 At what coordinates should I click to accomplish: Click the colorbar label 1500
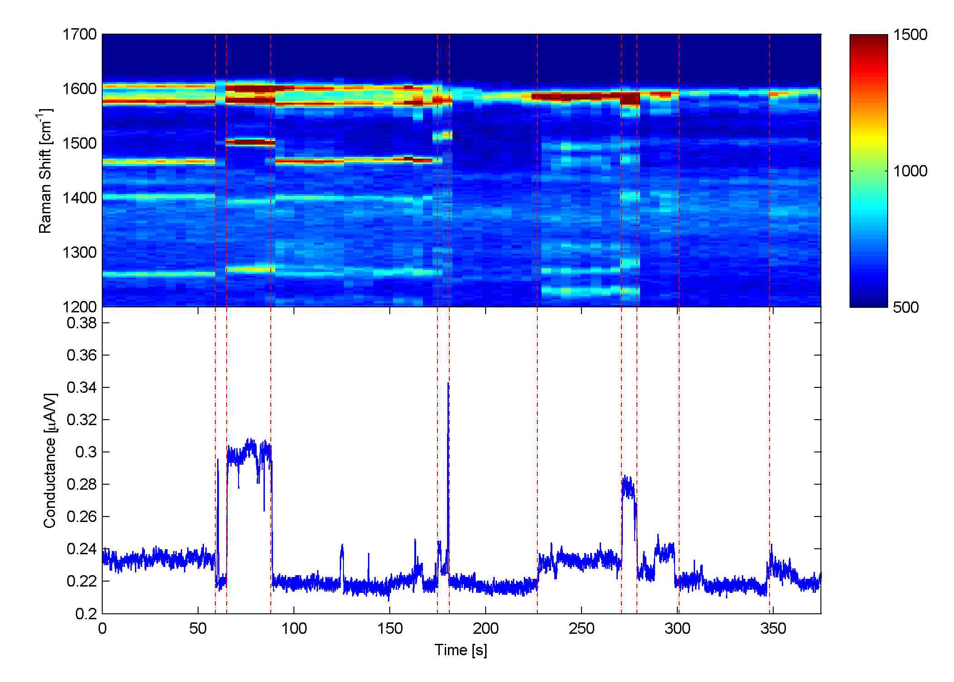[910, 35]
